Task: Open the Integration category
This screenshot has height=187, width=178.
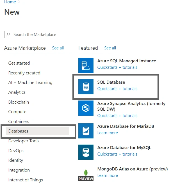Action: [19, 170]
